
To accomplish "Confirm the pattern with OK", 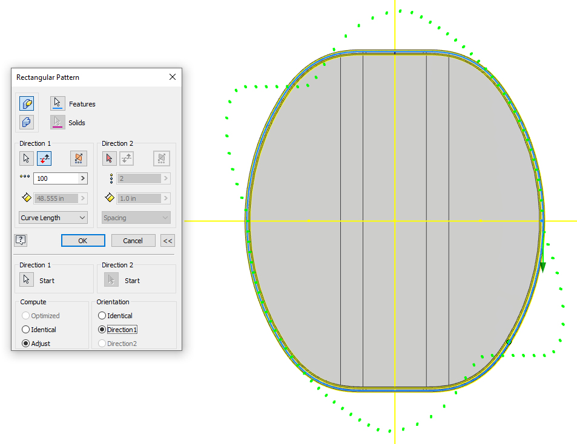I will tap(83, 241).
